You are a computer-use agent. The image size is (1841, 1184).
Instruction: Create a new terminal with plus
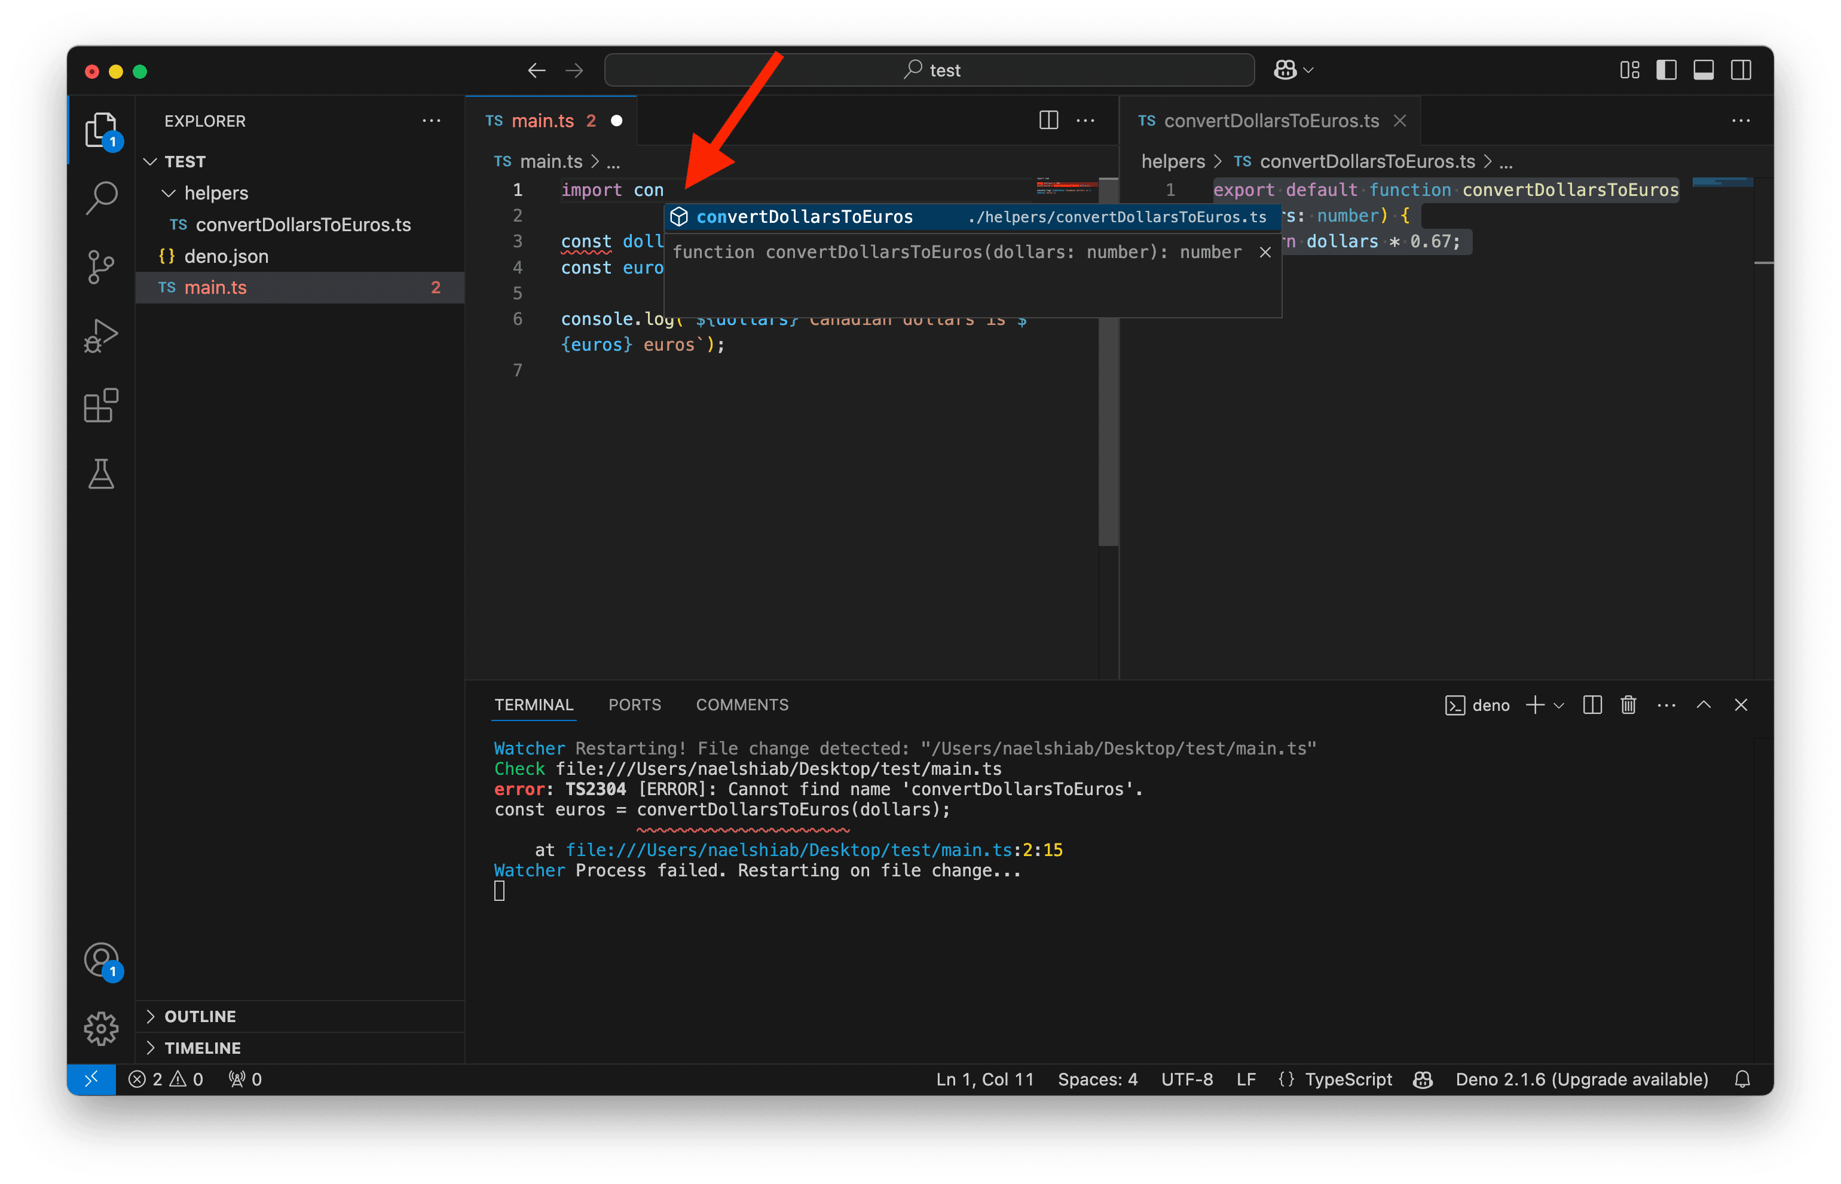point(1535,705)
